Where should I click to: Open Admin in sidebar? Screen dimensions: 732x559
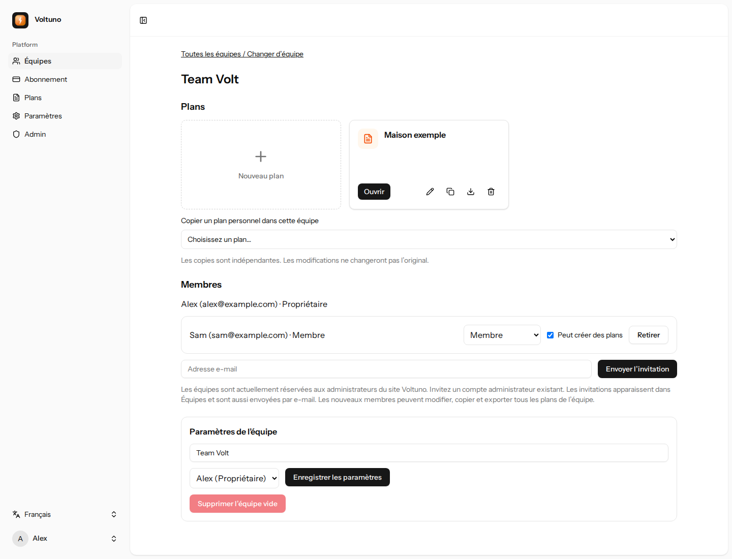coord(65,134)
